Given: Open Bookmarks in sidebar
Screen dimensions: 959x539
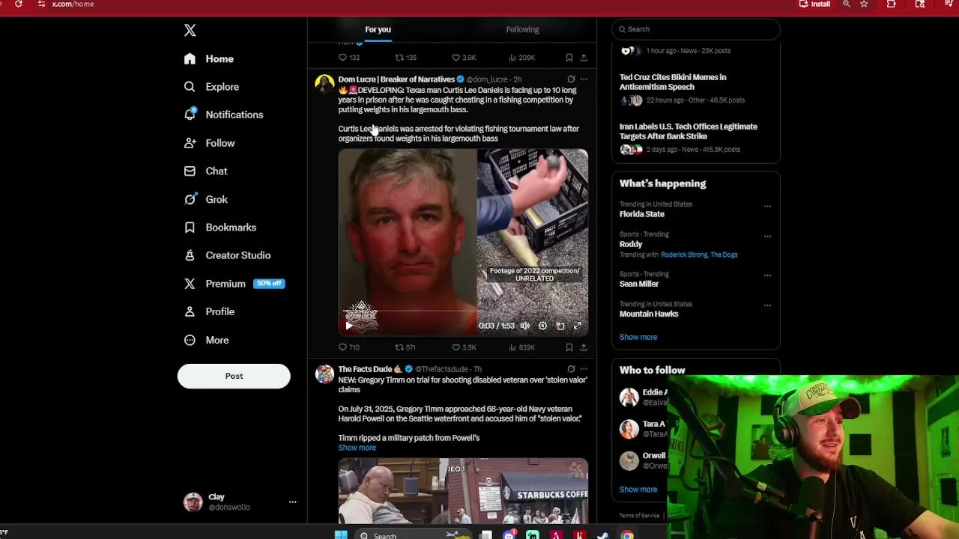Looking at the screenshot, I should [220, 227].
